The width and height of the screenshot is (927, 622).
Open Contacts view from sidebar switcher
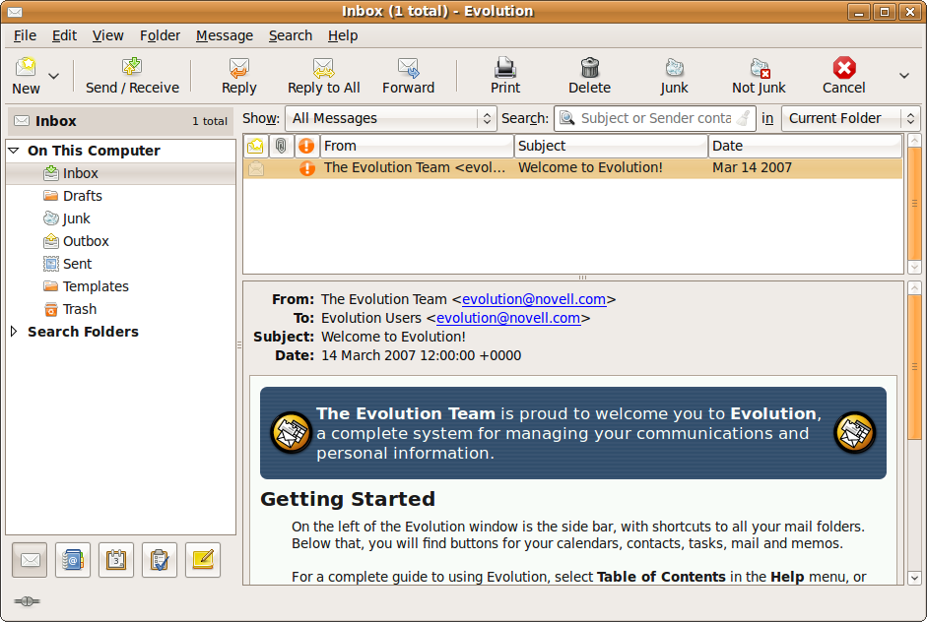pos(73,560)
